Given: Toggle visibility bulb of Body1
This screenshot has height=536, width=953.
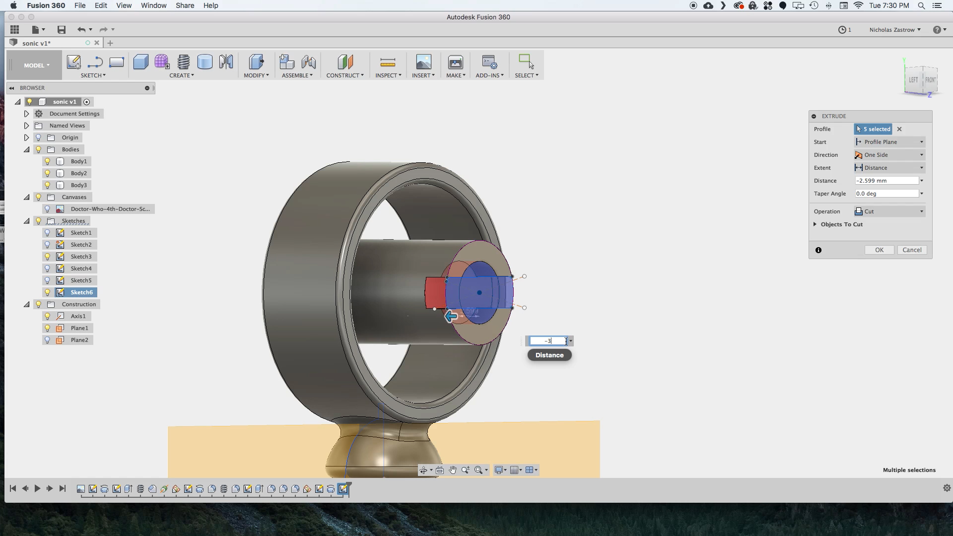Looking at the screenshot, I should [48, 161].
